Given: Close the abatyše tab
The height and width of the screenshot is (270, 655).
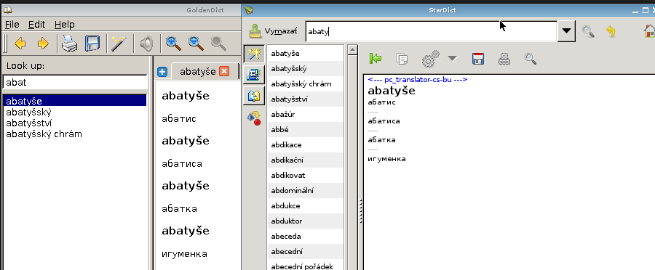Looking at the screenshot, I should (224, 72).
